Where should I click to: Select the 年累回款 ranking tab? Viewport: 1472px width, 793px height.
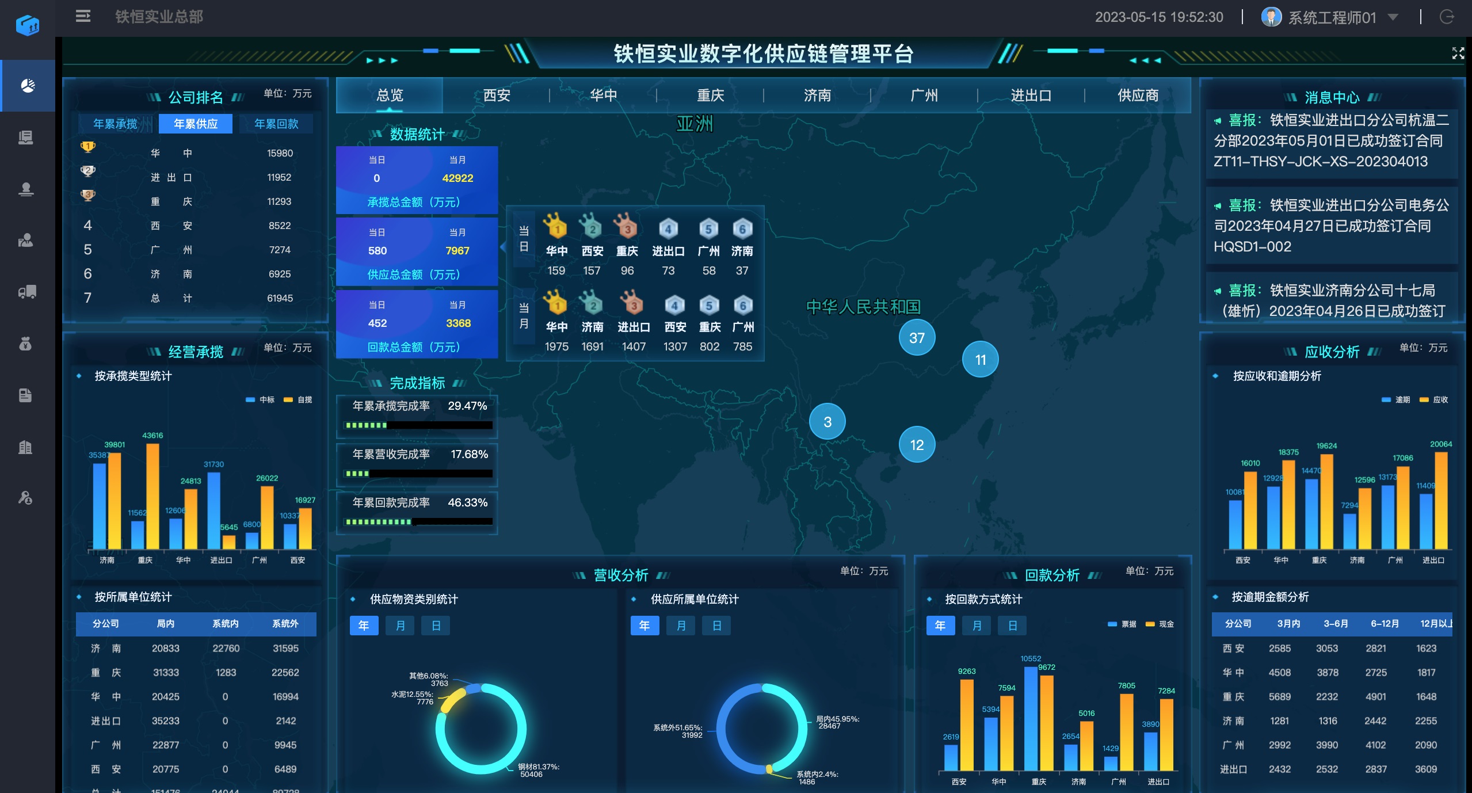(x=276, y=124)
